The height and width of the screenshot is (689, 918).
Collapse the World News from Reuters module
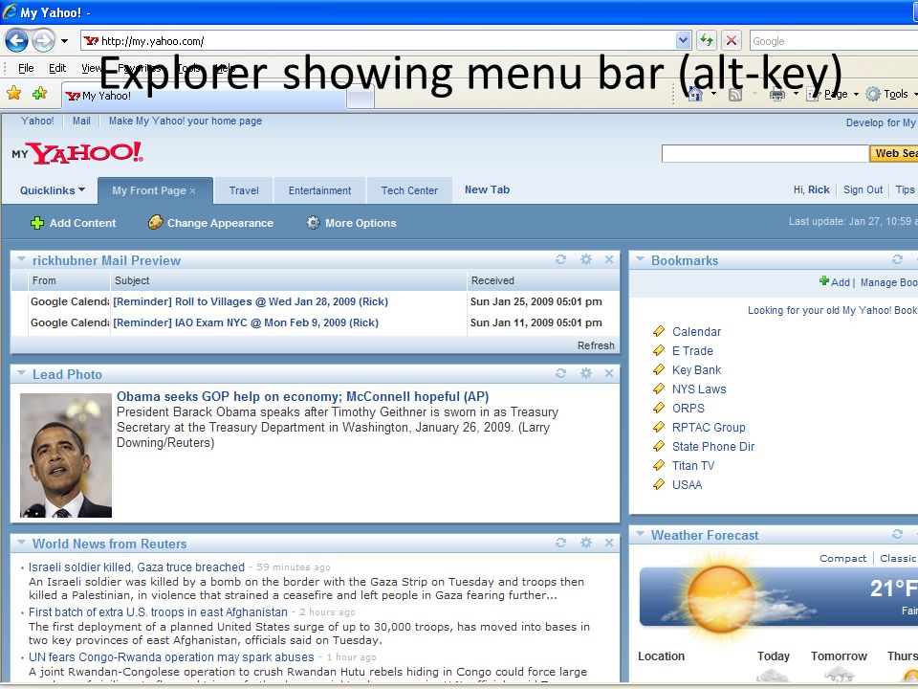(22, 543)
